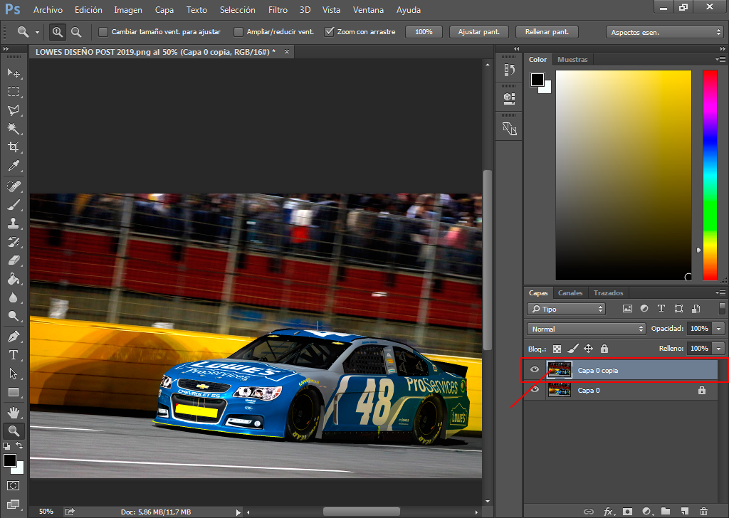Select the Paint Bucket tool
Viewport: 729px width, 518px height.
pos(14,279)
